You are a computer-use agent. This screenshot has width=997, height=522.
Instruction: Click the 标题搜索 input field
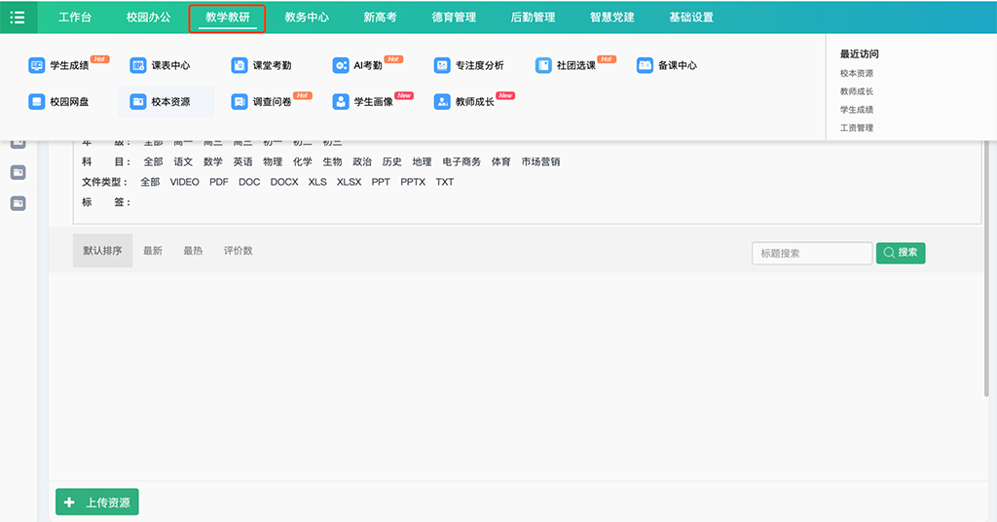point(811,253)
